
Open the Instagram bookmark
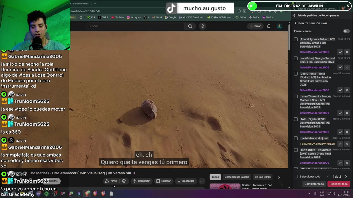point(134,17)
